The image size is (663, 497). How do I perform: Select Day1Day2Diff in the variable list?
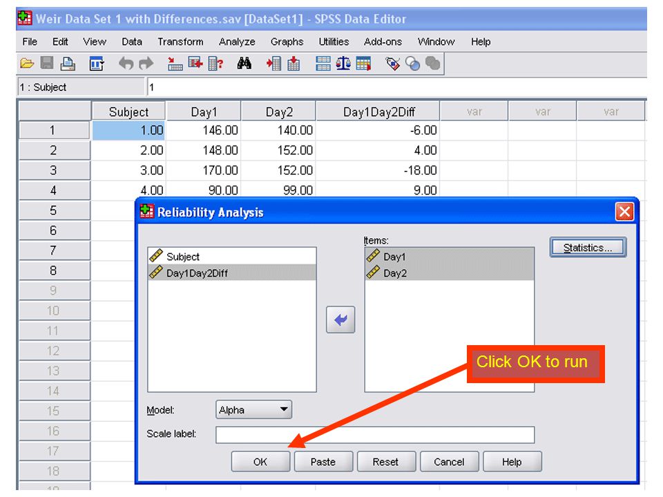(x=232, y=273)
